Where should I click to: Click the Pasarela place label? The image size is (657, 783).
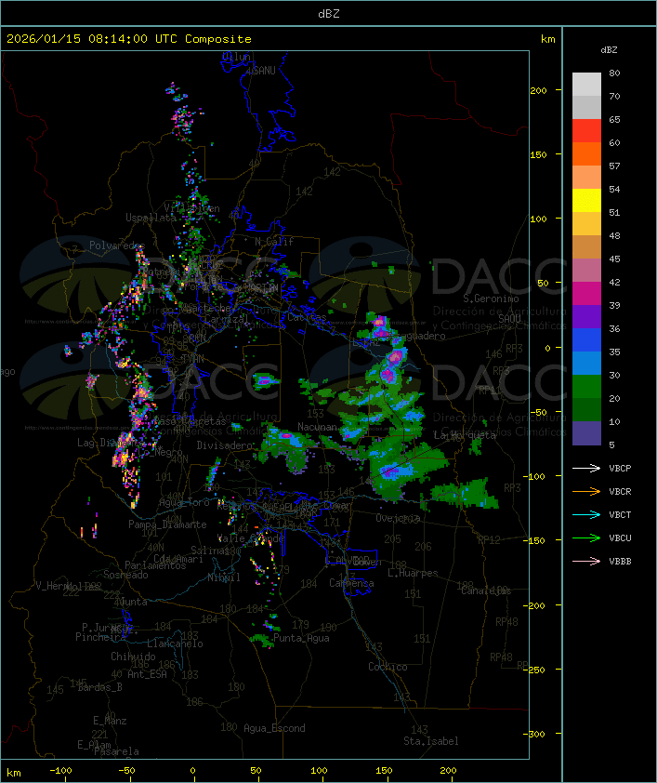pyautogui.click(x=117, y=751)
